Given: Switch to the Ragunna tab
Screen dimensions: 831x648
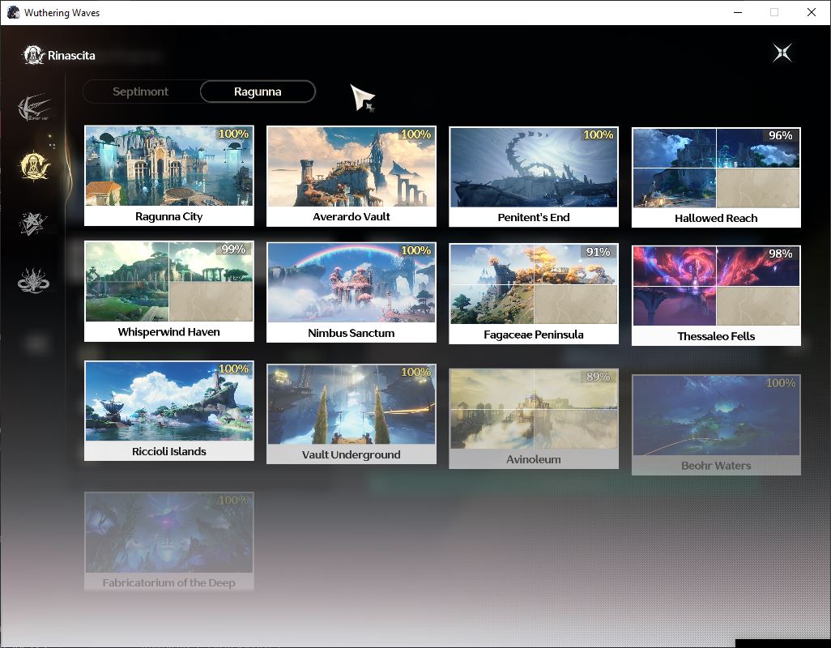Looking at the screenshot, I should pos(258,92).
